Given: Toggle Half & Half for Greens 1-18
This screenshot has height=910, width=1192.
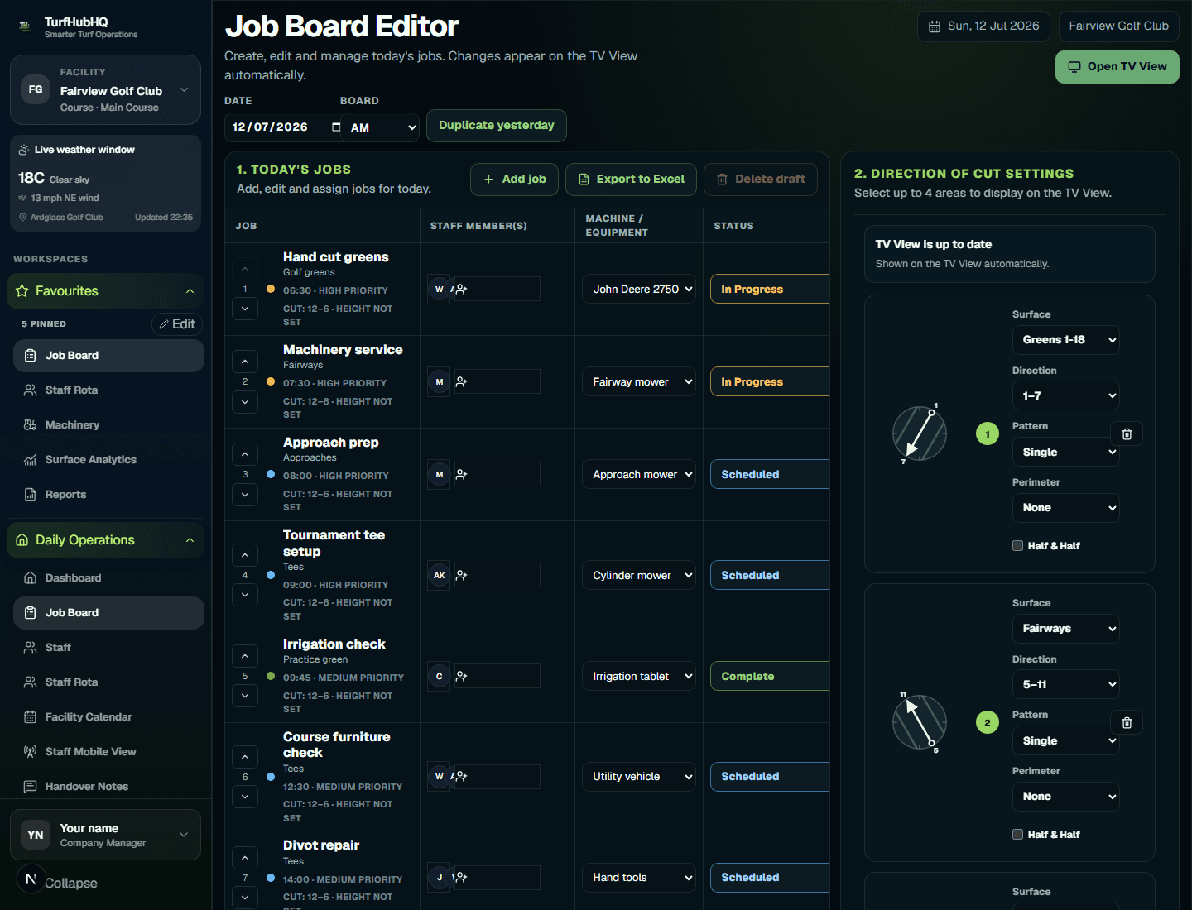Looking at the screenshot, I should click(1017, 546).
